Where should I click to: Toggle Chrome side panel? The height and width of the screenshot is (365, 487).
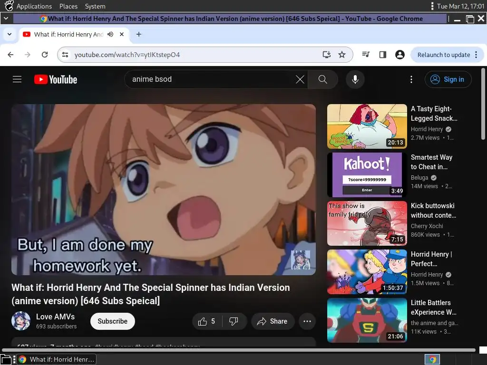[x=383, y=55]
